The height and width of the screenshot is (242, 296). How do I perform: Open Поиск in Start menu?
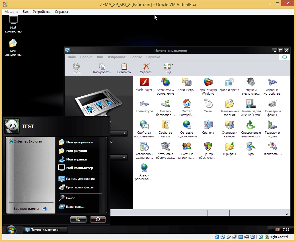pos(67,198)
